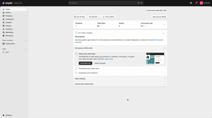The width and height of the screenshot is (212, 118).
Task: Click the Shopify logo in the top bar
Action: point(7,3)
